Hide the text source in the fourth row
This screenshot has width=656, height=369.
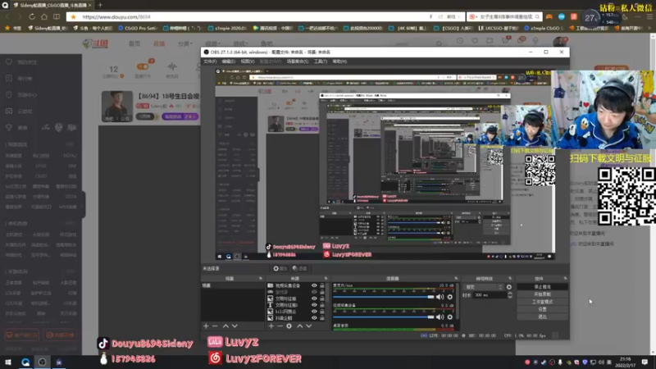click(x=314, y=305)
